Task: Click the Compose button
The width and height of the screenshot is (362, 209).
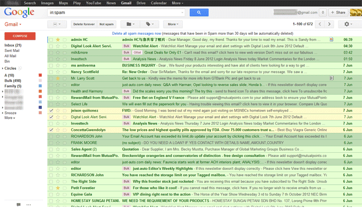Action: (x=20, y=36)
